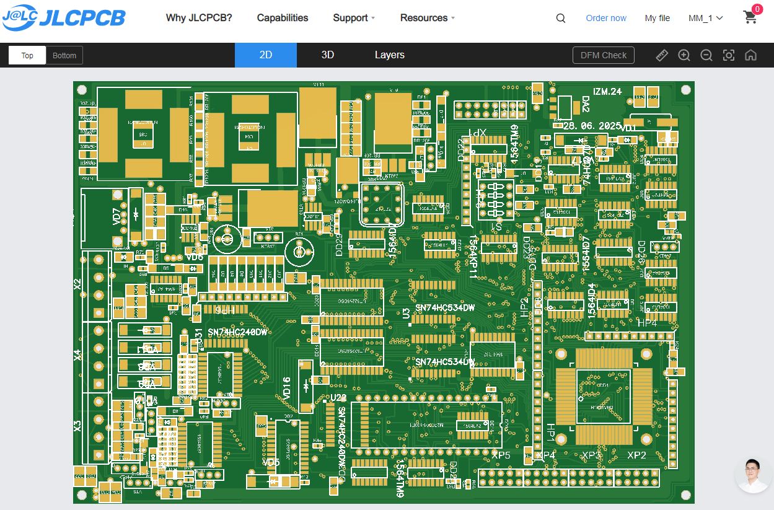Screen dimensions: 774x510
Task: Click the Order now link
Action: pos(606,18)
